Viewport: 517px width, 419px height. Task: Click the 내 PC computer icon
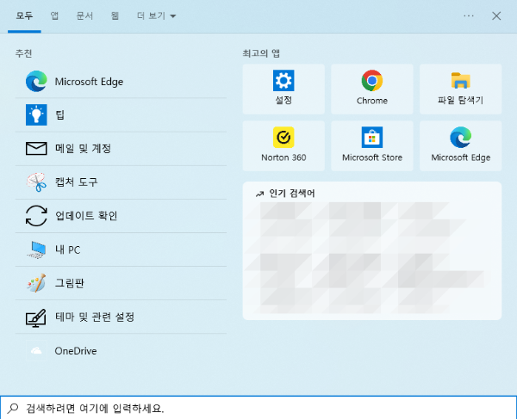click(36, 250)
